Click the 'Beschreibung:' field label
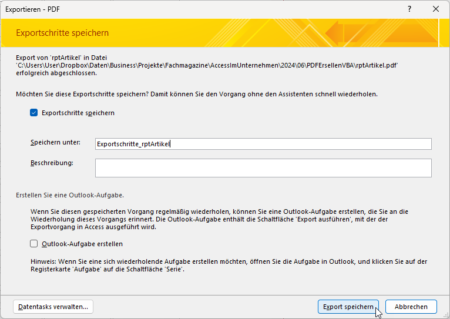450x319 pixels. pos(52,163)
